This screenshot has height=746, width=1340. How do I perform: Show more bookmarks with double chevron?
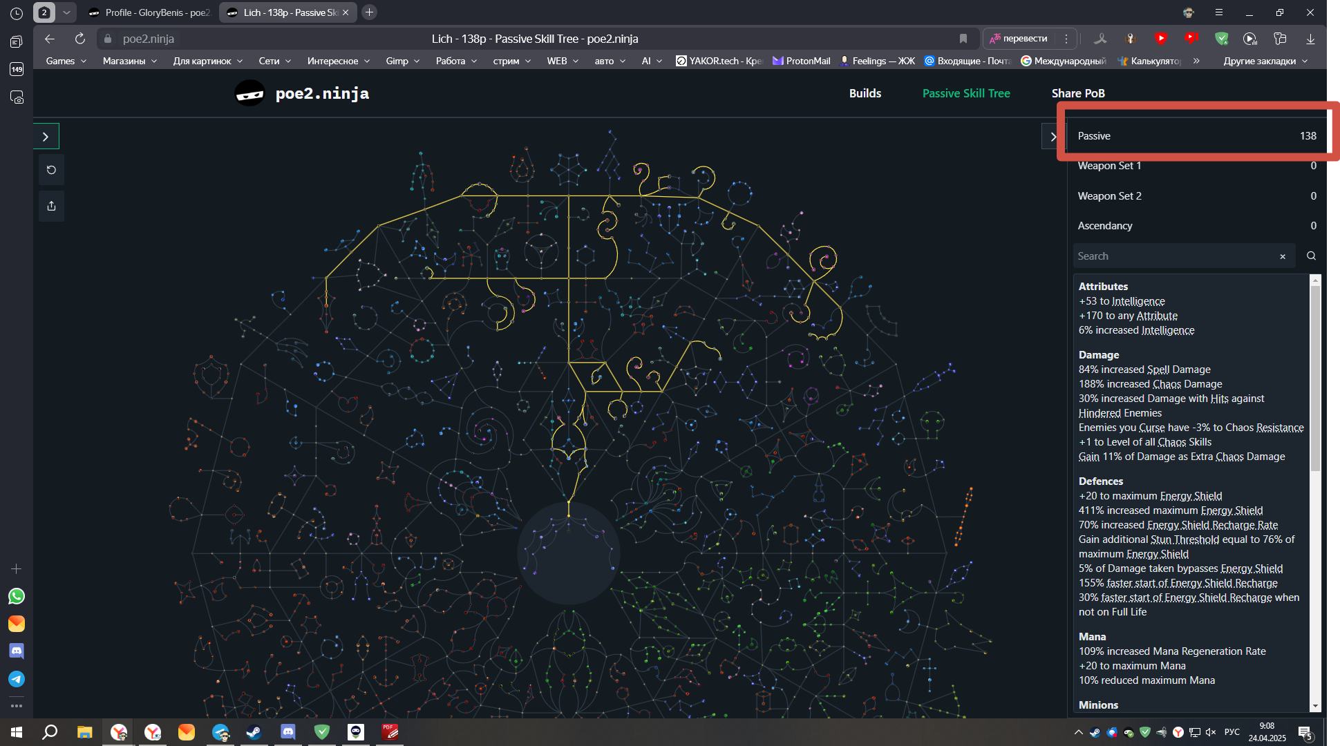[1196, 61]
